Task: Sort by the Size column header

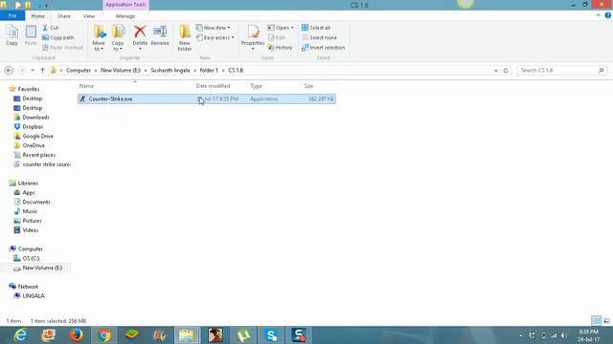Action: tap(319, 86)
